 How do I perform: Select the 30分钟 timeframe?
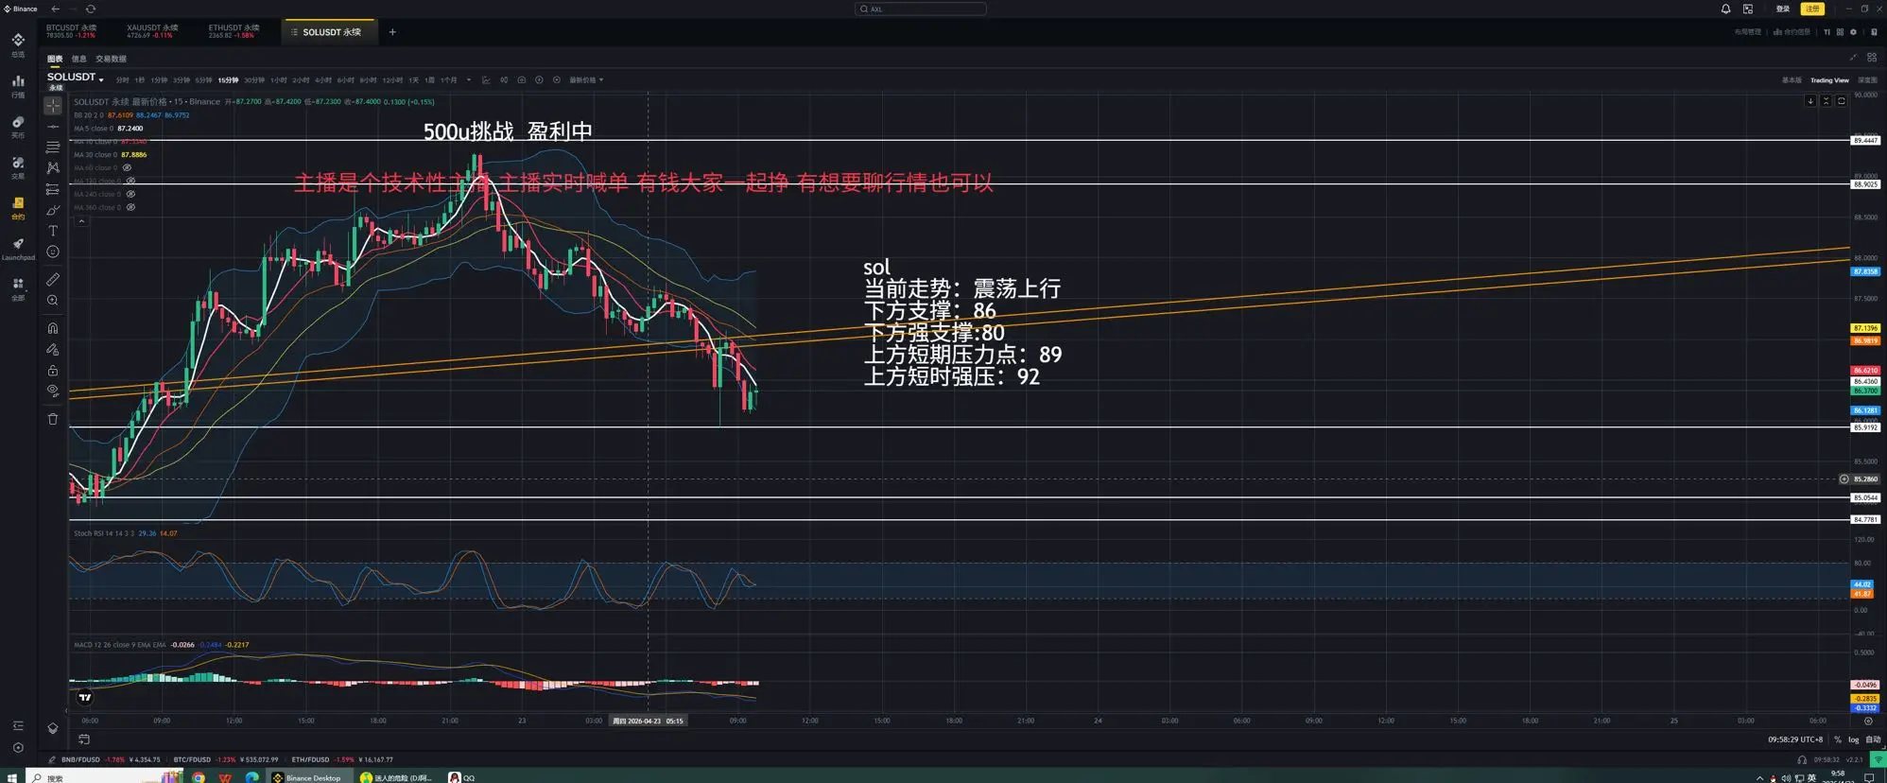(254, 80)
